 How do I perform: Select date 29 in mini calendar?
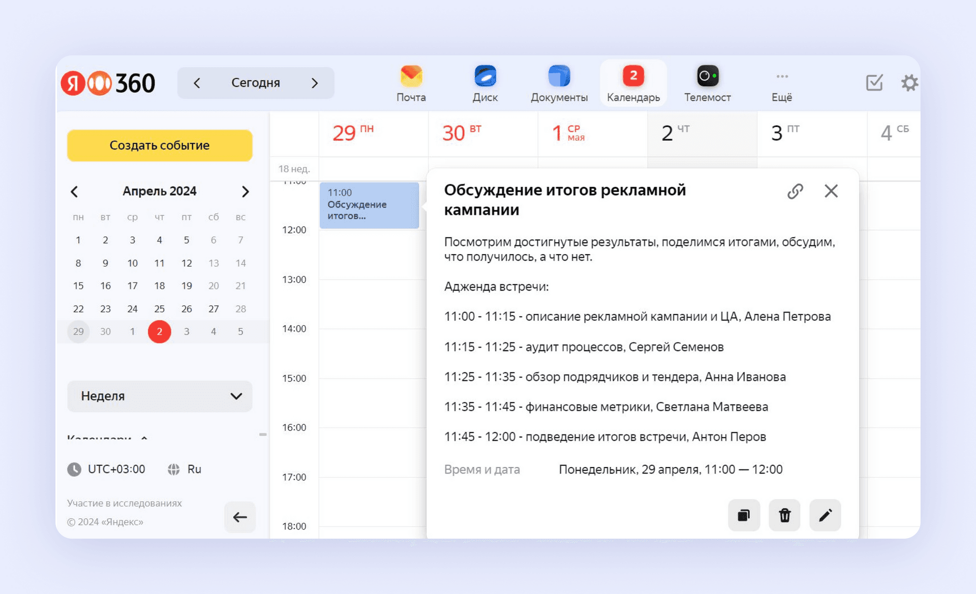point(78,331)
